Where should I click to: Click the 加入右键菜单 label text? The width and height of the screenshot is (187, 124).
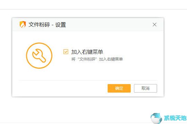pyautogui.click(x=87, y=52)
